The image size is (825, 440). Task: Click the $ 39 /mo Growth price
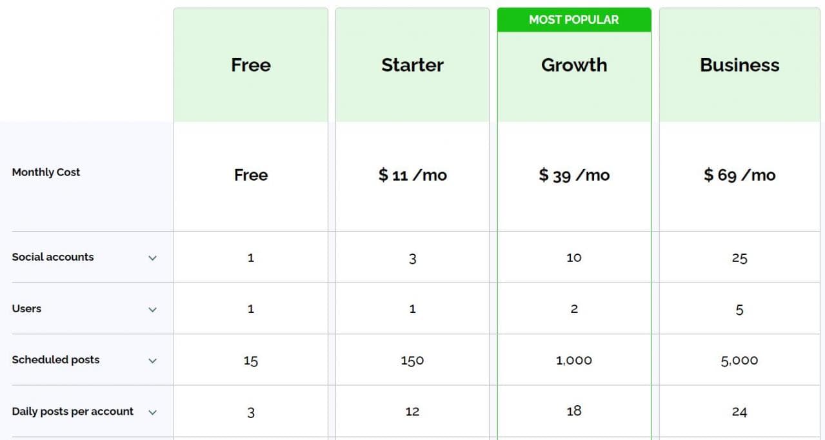pos(574,175)
